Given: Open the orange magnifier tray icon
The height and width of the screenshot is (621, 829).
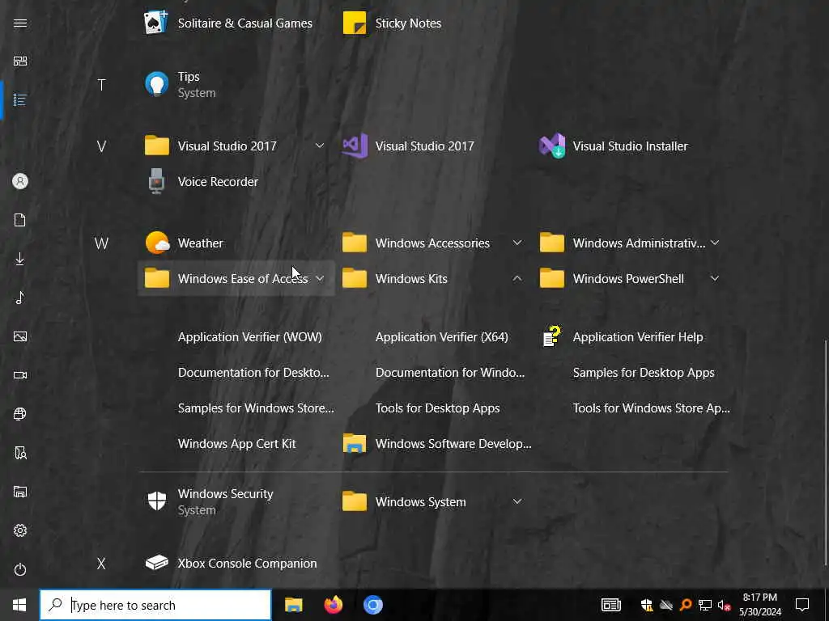Looking at the screenshot, I should coord(686,605).
